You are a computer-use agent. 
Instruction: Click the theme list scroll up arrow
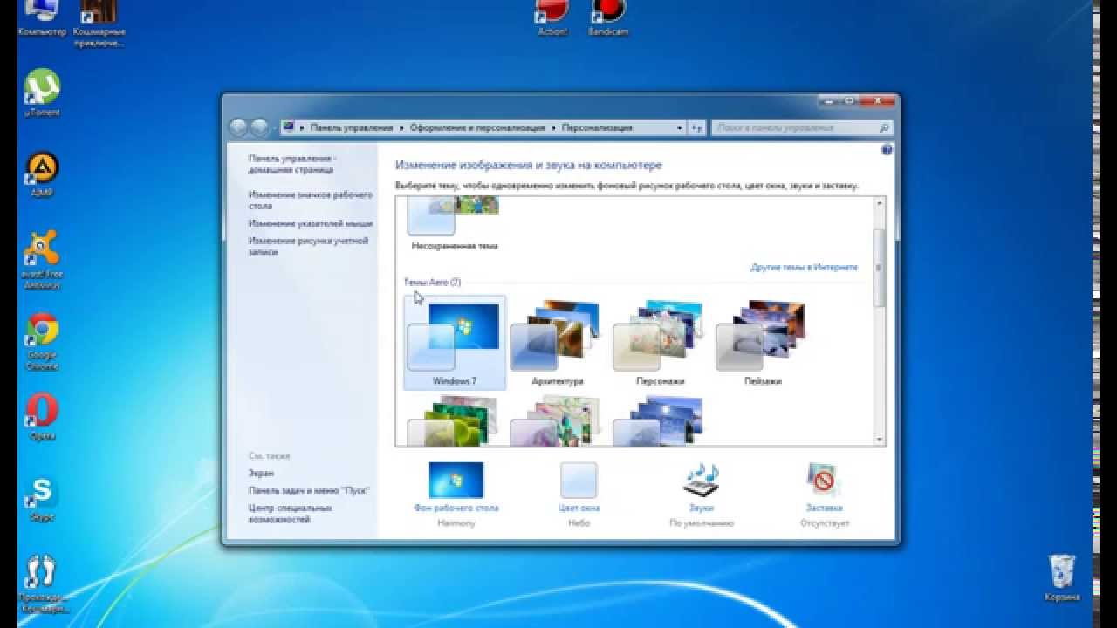click(879, 203)
